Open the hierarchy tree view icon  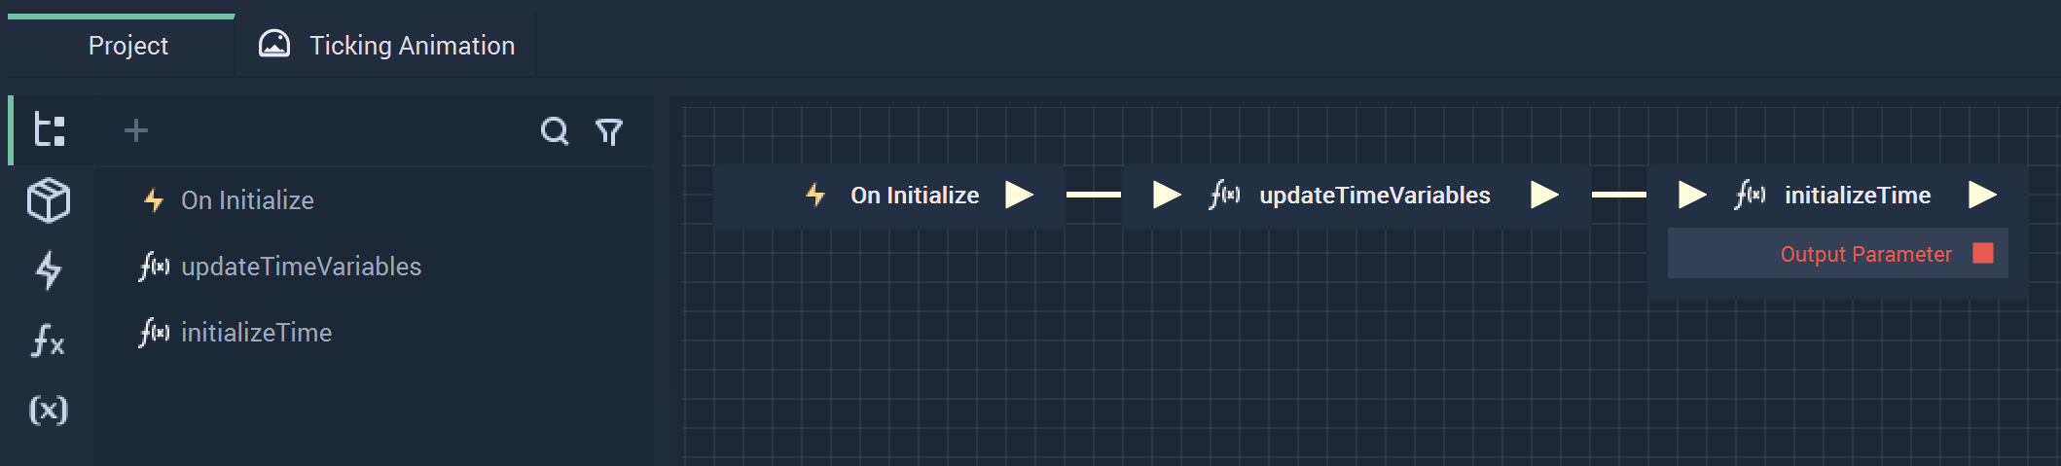(50, 129)
